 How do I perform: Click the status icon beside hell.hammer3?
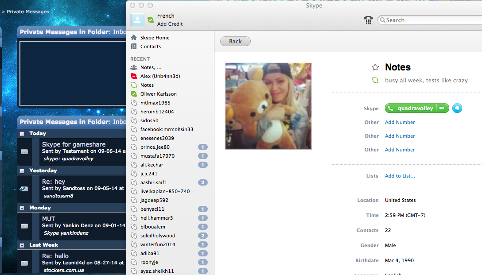[134, 218]
